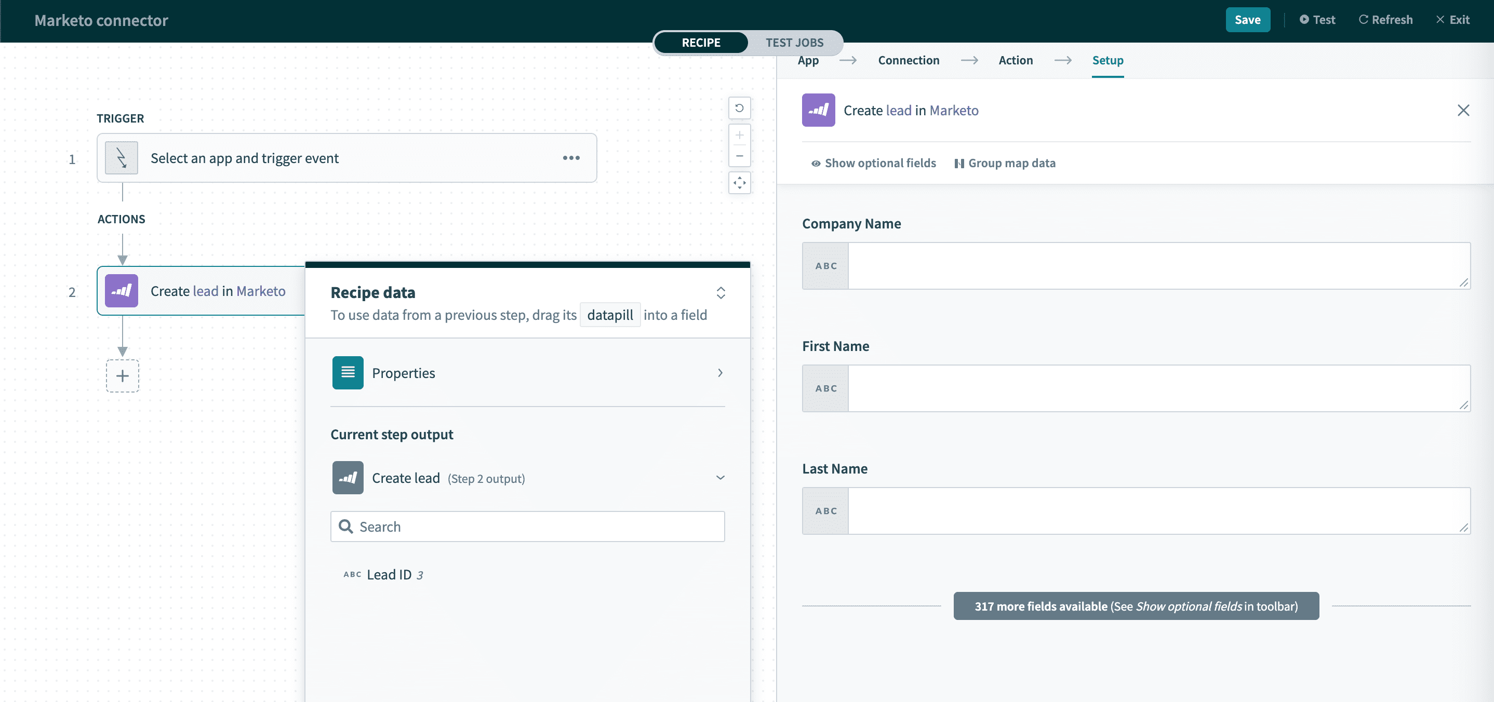This screenshot has width=1494, height=702.
Task: Toggle Group map data
Action: (1005, 164)
